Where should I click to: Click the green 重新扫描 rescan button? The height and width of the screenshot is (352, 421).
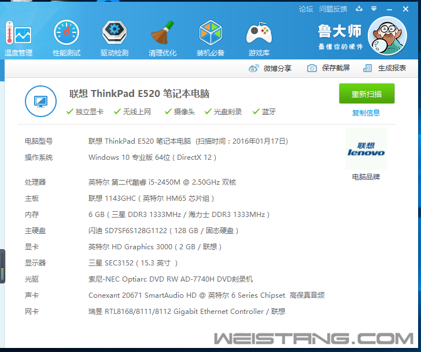[367, 94]
